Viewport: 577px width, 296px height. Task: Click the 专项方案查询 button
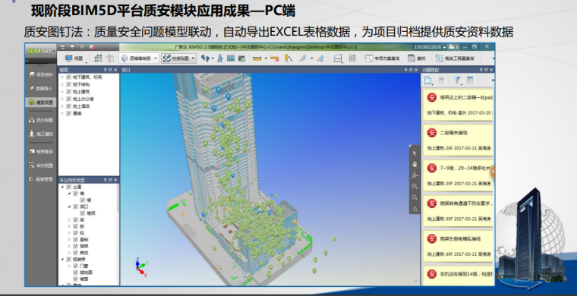pyautogui.click(x=382, y=58)
